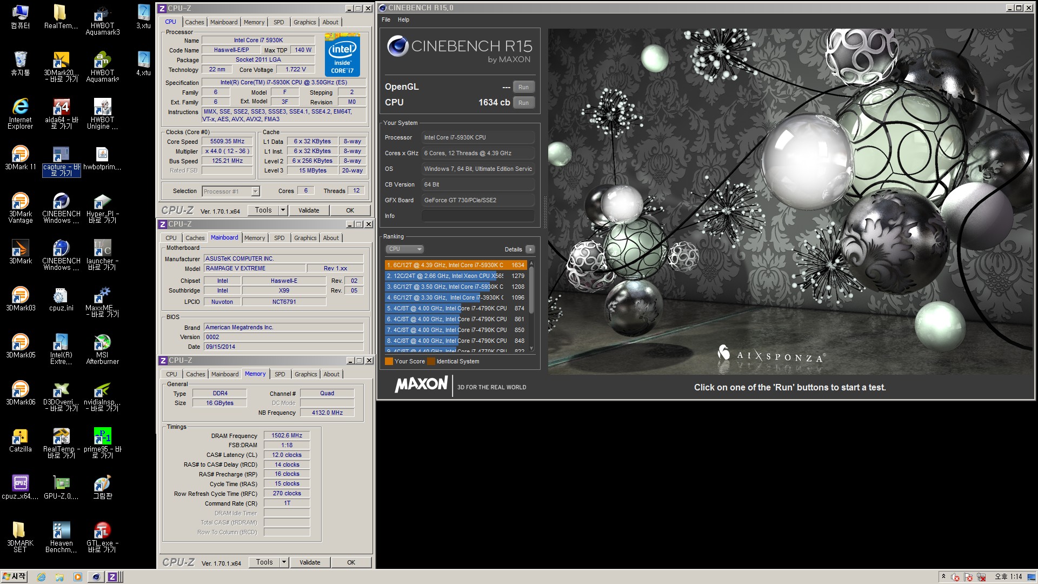Expand ranking Details arrow button
The height and width of the screenshot is (584, 1038).
click(530, 249)
